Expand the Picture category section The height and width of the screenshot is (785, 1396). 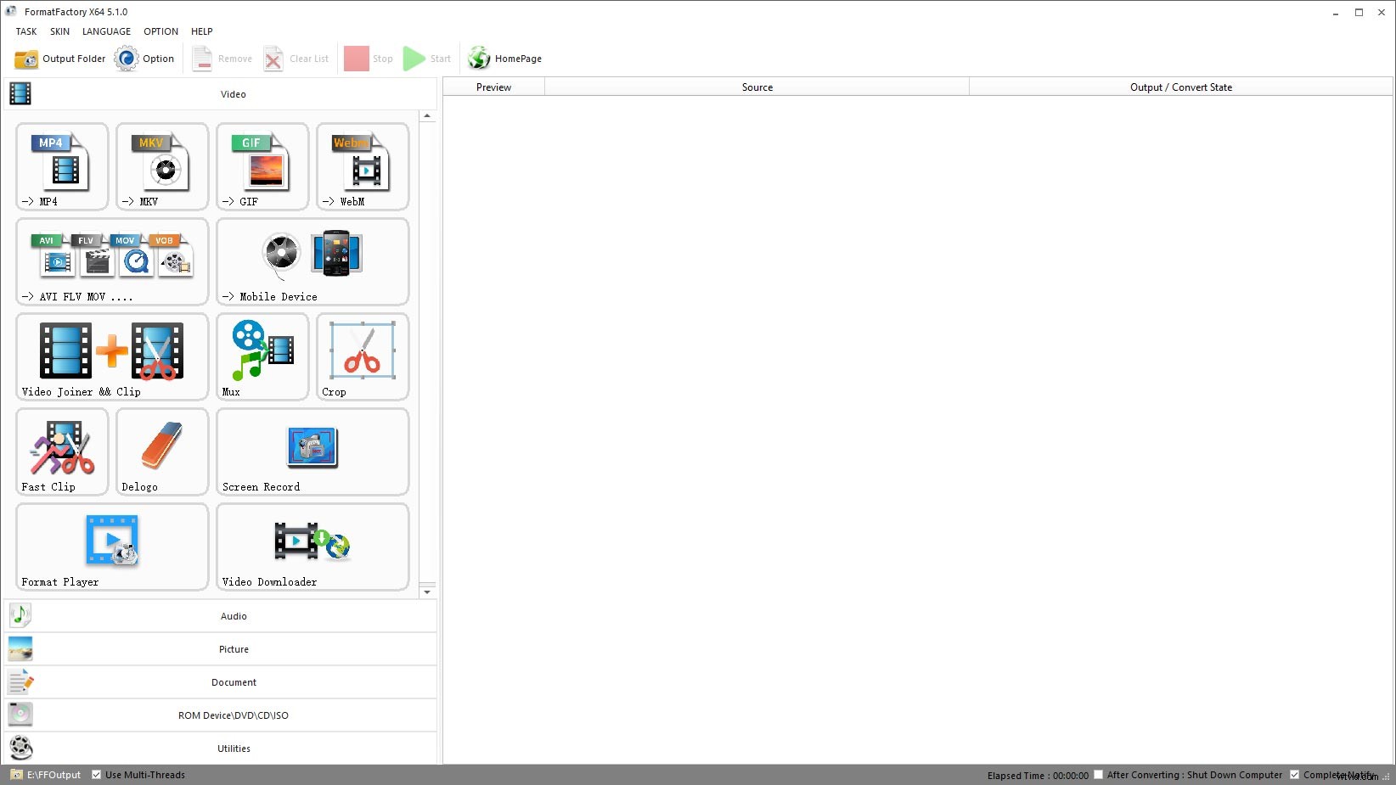(234, 649)
